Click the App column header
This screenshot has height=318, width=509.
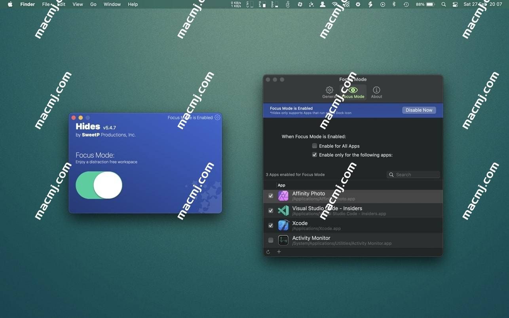(x=281, y=185)
